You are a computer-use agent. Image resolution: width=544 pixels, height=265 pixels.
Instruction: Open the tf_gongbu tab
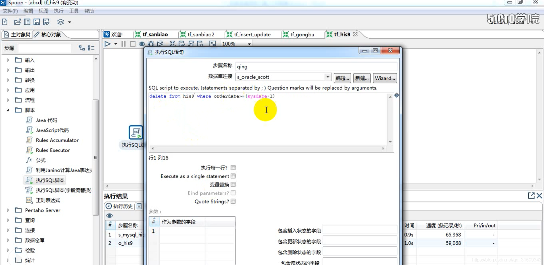click(299, 34)
